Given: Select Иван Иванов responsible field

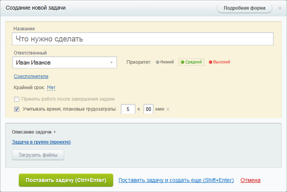Looking at the screenshot, I should click(64, 63).
